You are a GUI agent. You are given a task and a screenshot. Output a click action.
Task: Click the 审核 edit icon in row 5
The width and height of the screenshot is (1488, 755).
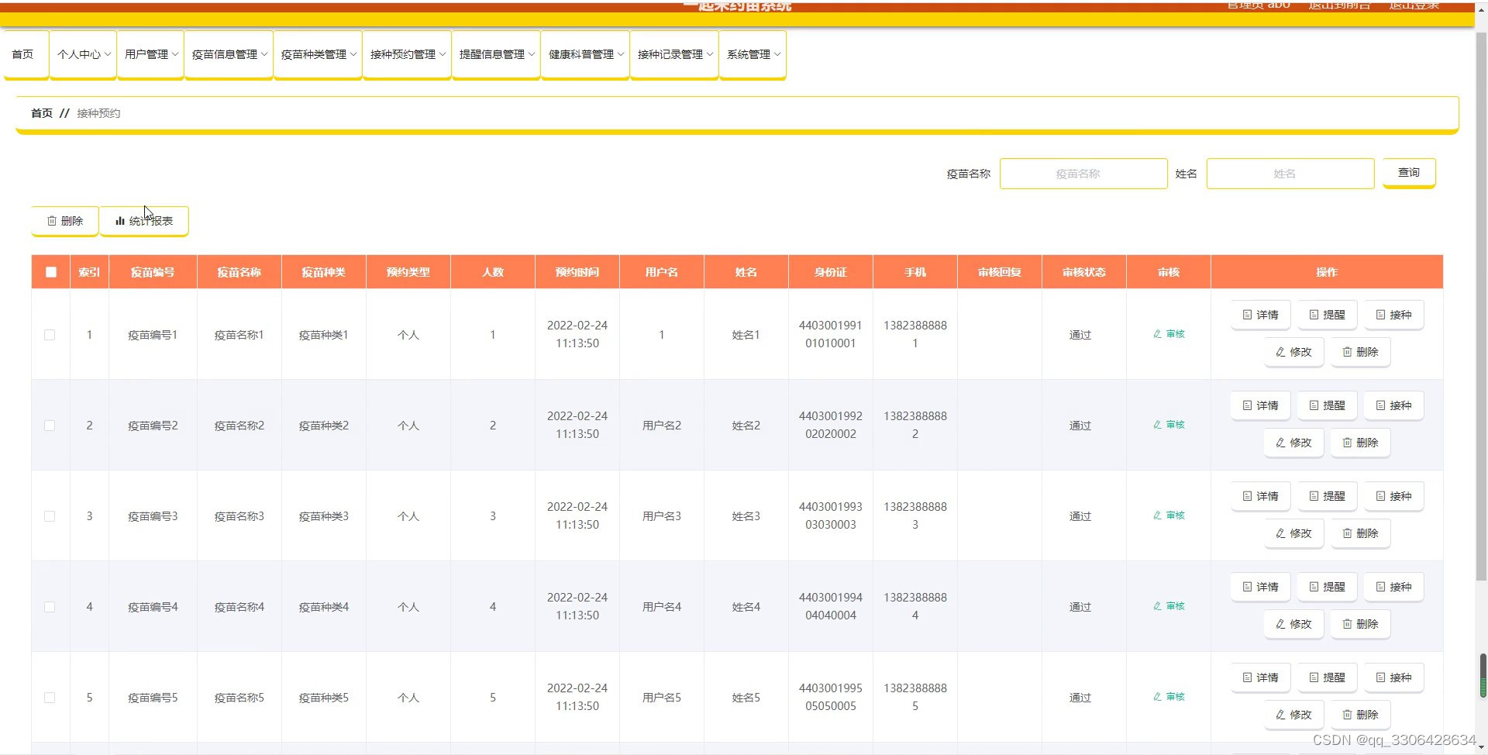pyautogui.click(x=1157, y=697)
